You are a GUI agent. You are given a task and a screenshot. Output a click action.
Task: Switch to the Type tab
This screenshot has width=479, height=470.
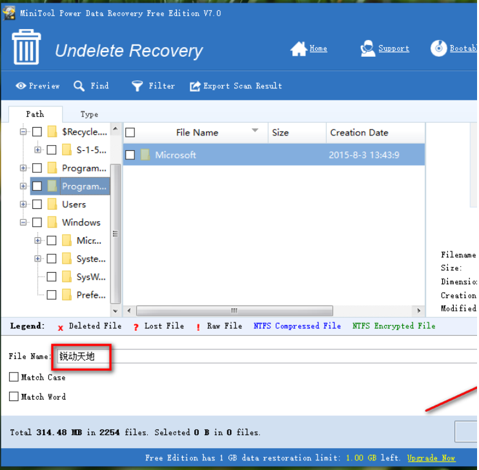pos(89,114)
